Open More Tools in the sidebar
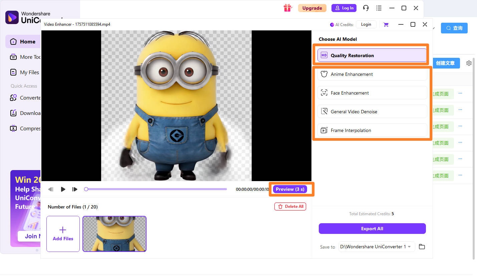Viewport: 477px width, 276px height. [25, 57]
